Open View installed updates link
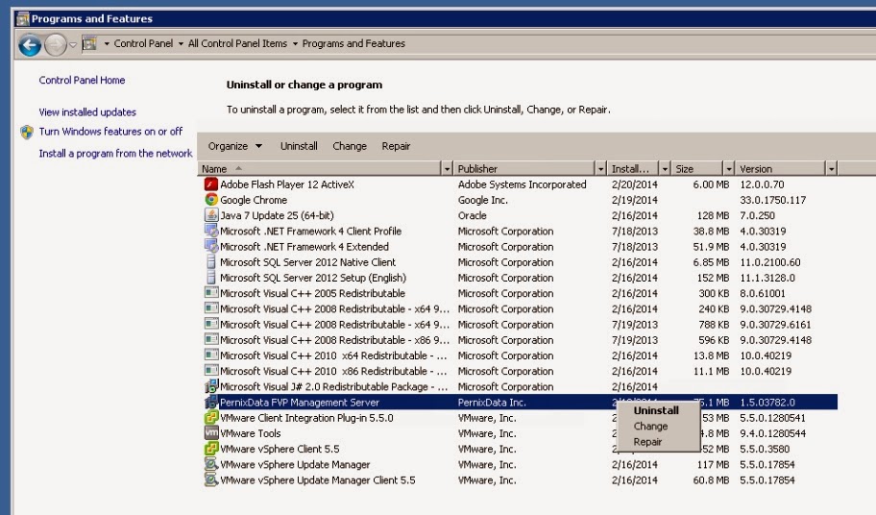The height and width of the screenshot is (515, 876). [87, 112]
